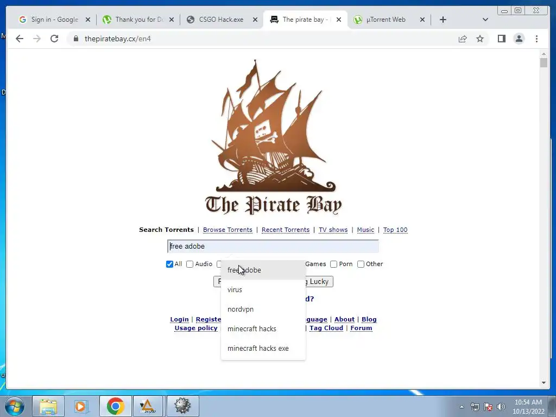
Task: Open the Tag Cloud link
Action: [x=326, y=328]
